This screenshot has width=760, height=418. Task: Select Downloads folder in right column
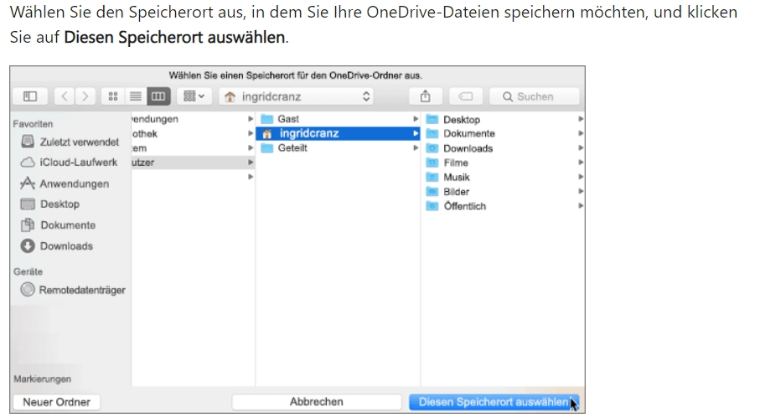coord(504,148)
